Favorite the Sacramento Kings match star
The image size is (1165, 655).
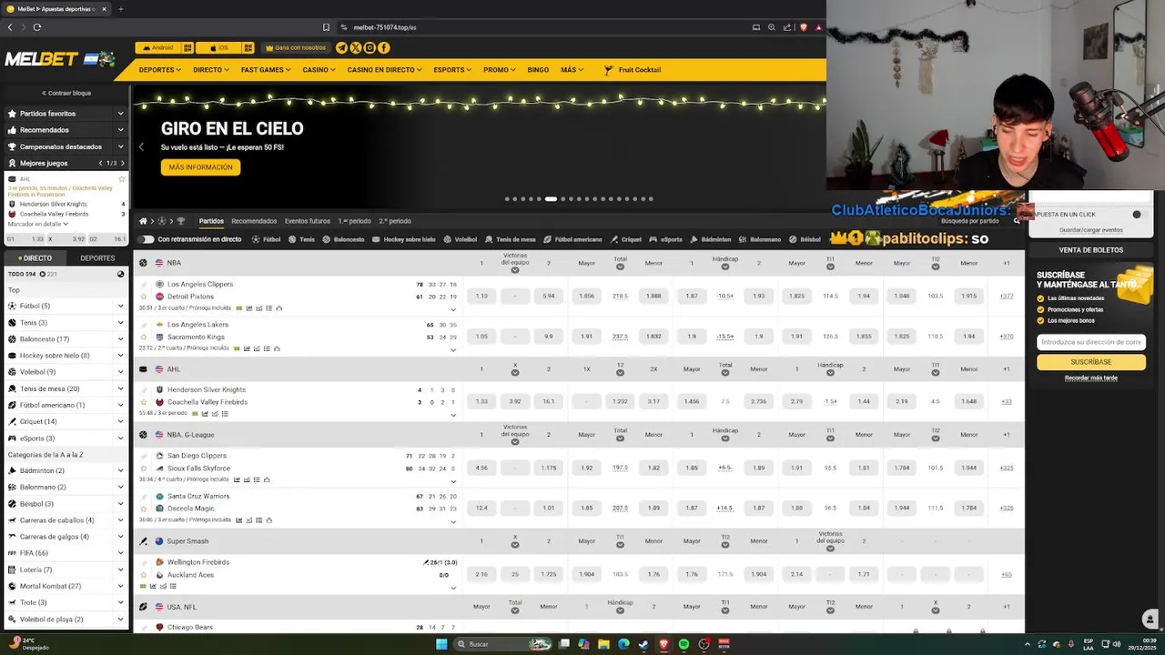coord(143,337)
